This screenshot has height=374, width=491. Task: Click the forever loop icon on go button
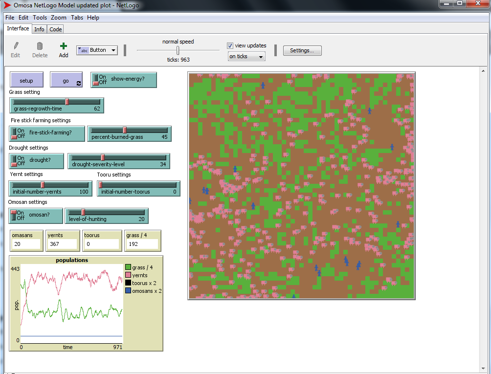(79, 83)
